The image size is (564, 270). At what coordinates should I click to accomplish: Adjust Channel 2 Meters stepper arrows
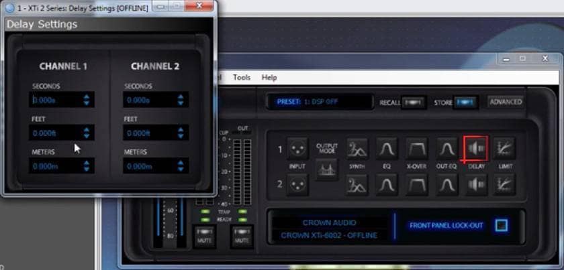pos(180,166)
